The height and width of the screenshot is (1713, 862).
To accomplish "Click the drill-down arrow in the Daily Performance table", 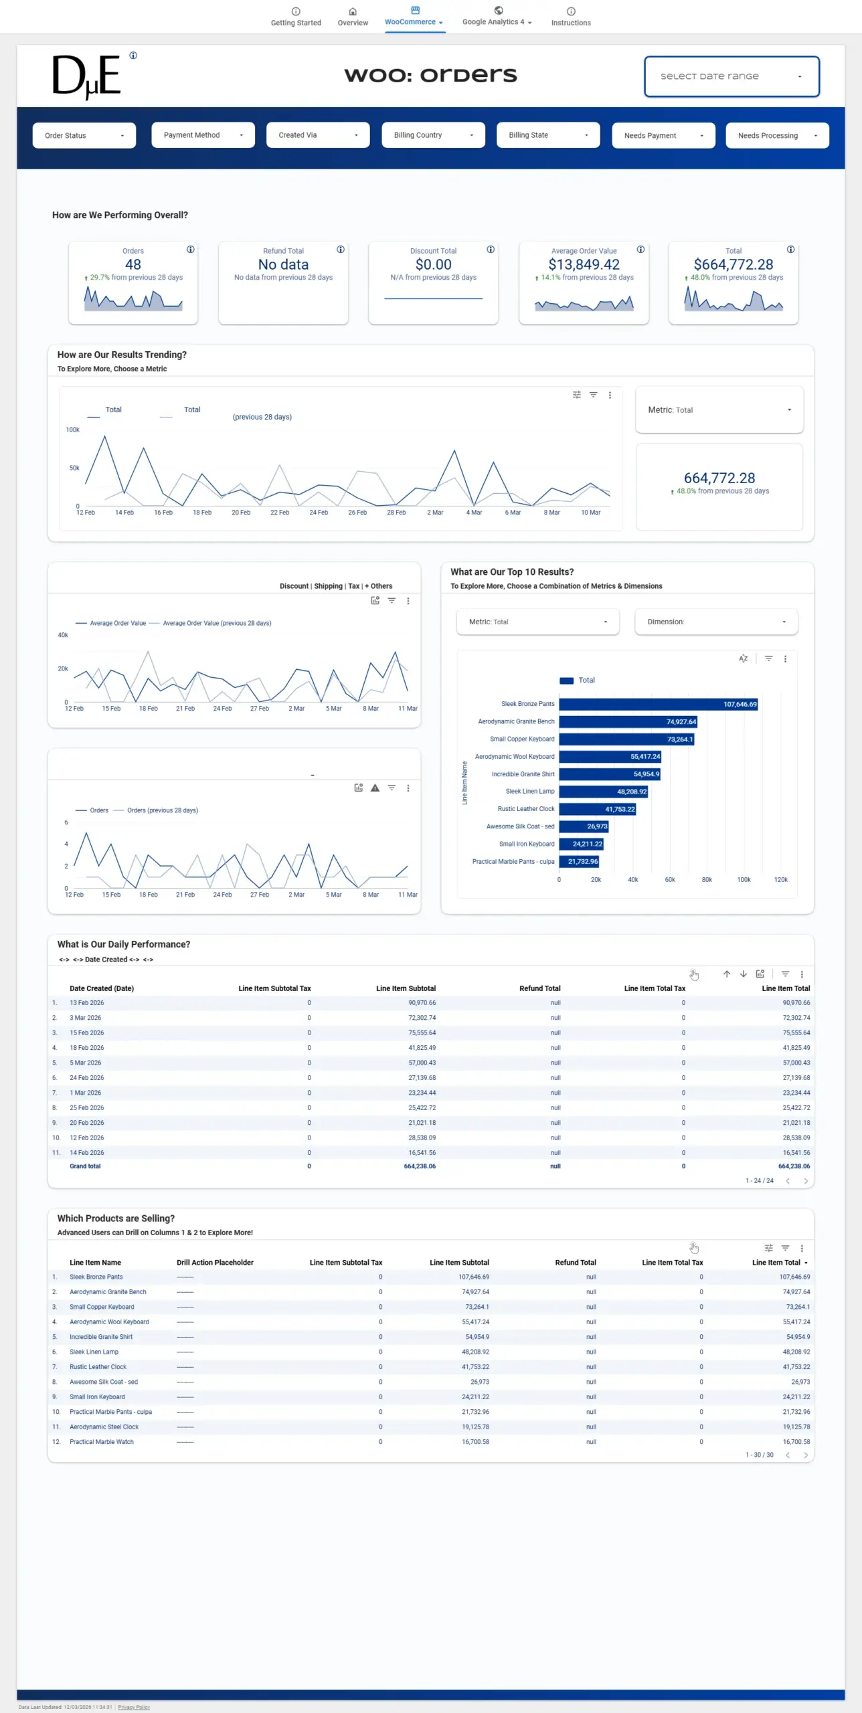I will [x=743, y=974].
